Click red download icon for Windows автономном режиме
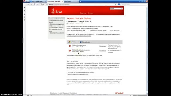Image resolution: width=171 pixels, height=96 pixels. click(70, 51)
